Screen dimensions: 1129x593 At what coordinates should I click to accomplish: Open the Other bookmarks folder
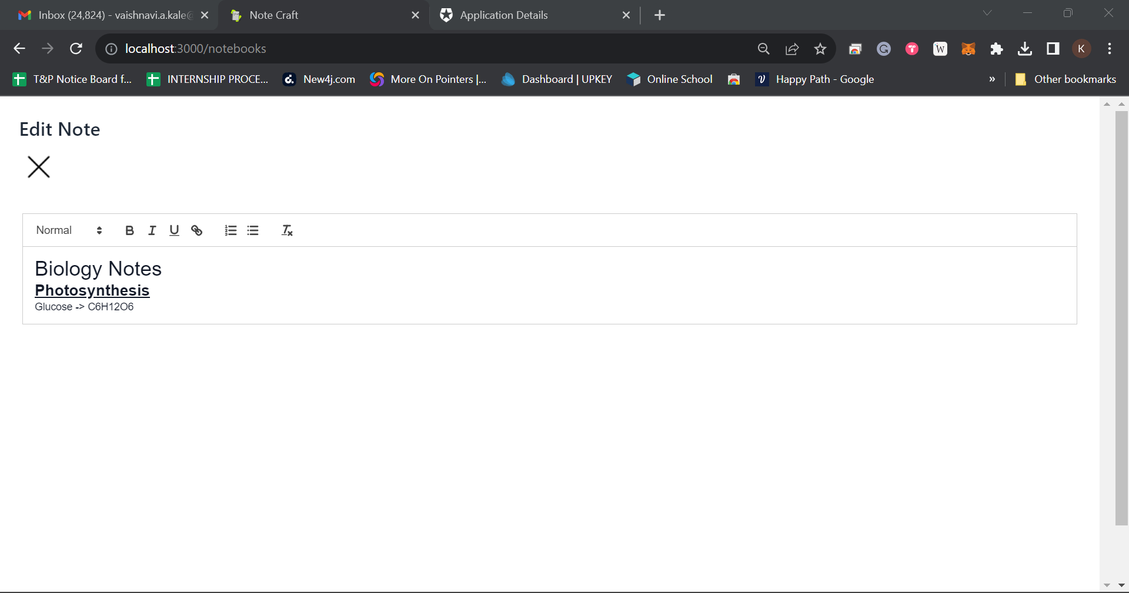click(1065, 79)
